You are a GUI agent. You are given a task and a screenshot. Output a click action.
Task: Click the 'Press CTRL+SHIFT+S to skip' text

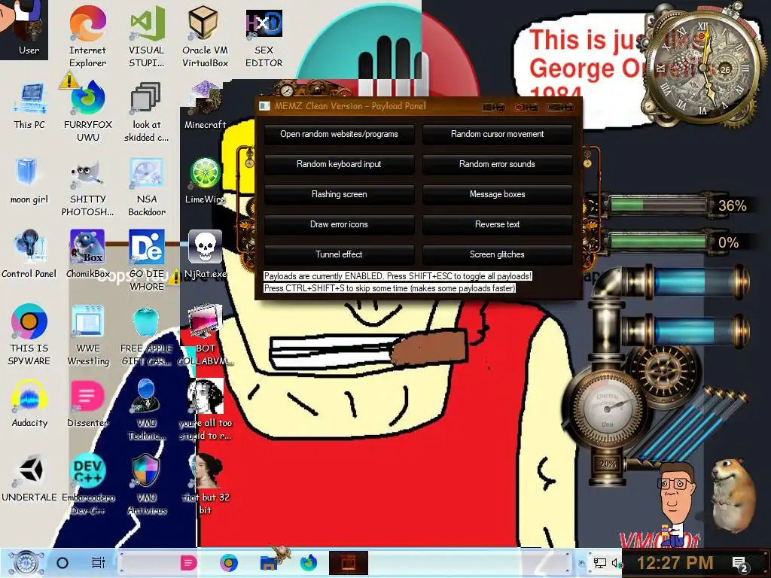389,288
